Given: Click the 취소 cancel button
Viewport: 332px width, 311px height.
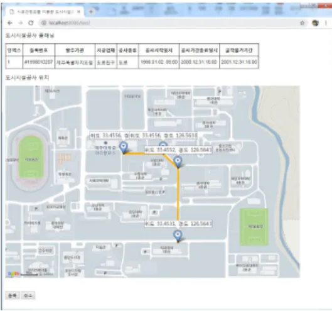Looking at the screenshot, I should (28, 295).
